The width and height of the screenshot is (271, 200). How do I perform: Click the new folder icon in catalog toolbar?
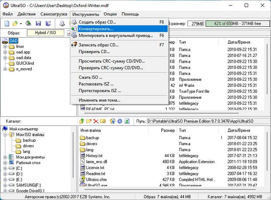pos(89,121)
